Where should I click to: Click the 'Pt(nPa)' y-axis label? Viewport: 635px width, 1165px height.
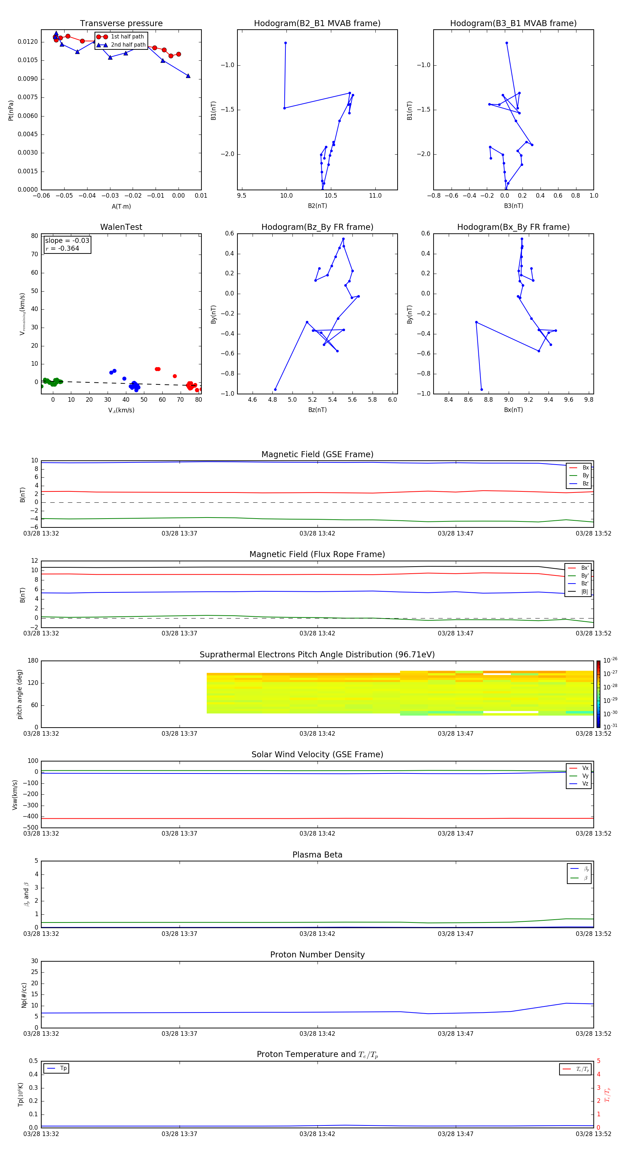pos(11,110)
